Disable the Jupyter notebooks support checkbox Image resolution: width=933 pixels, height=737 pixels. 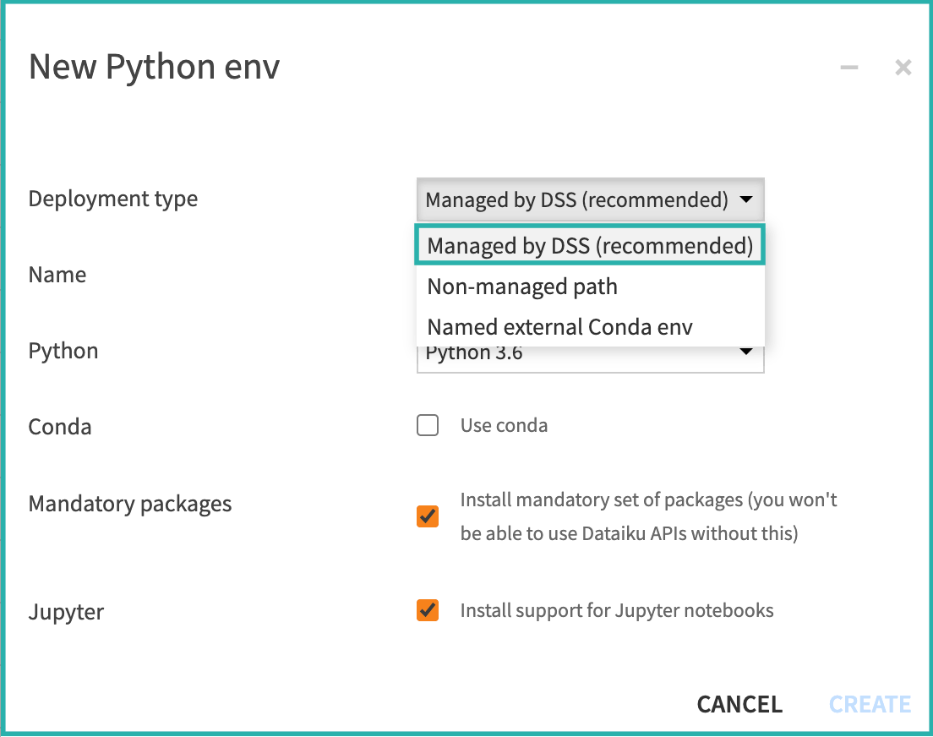click(x=428, y=610)
